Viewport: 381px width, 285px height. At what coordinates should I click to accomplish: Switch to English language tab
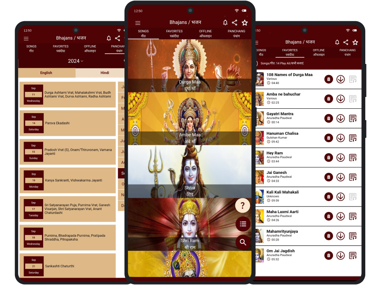click(x=47, y=73)
